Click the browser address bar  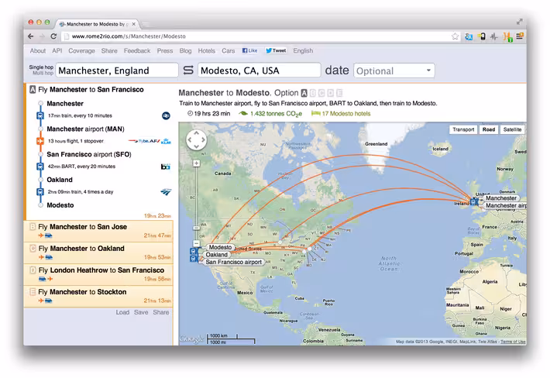tap(260, 36)
